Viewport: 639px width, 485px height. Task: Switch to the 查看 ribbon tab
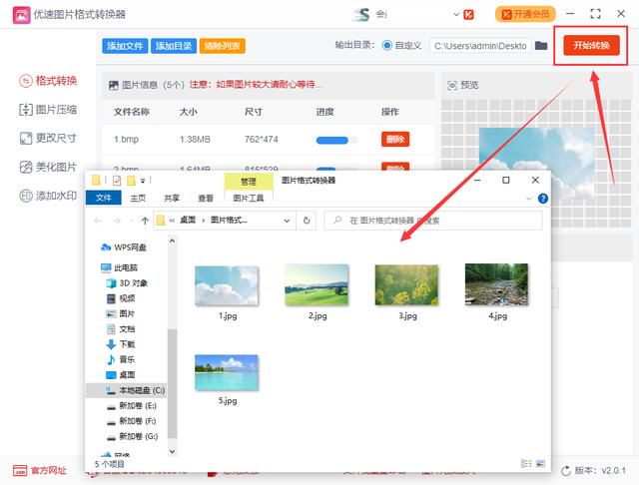point(206,199)
